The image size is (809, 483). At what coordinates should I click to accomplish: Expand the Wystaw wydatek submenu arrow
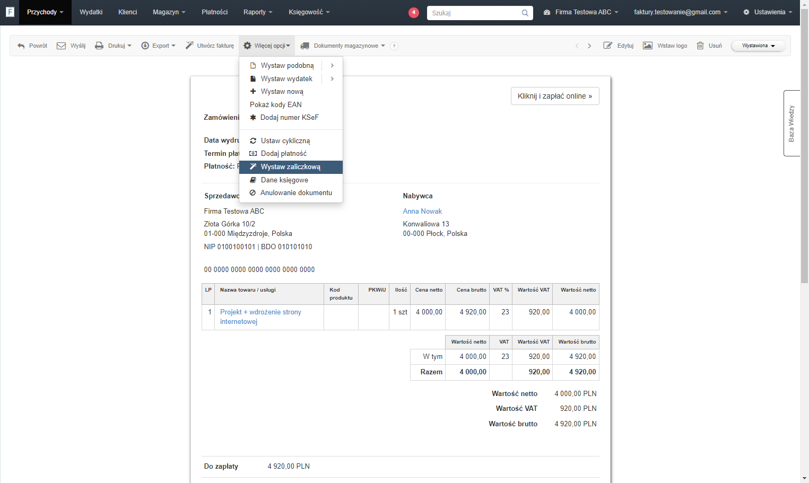[x=332, y=79]
